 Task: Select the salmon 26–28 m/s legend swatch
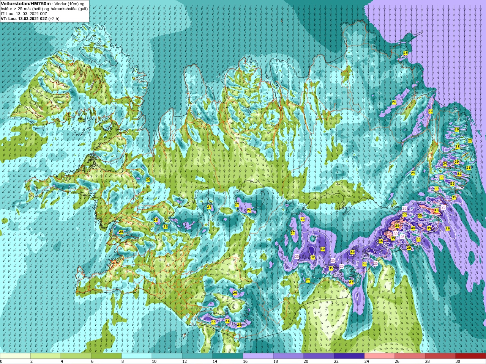click(410, 356)
